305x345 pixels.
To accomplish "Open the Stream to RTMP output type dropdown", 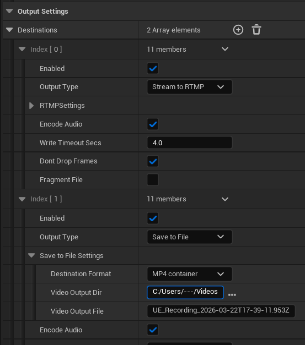I will tap(189, 87).
